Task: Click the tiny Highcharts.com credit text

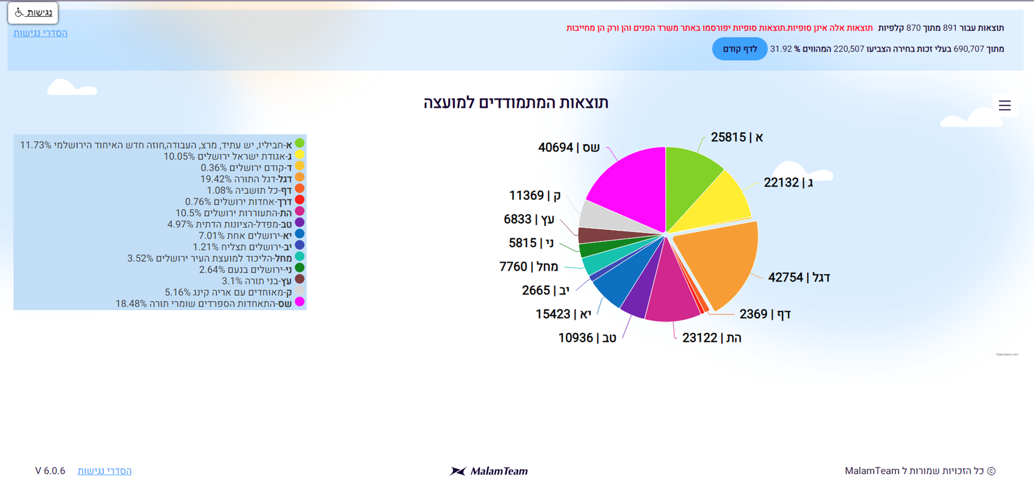Action: click(x=1007, y=354)
